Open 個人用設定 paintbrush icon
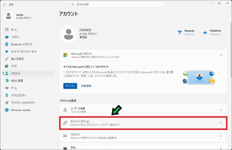This screenshot has width=232, height=150. coord(7,59)
